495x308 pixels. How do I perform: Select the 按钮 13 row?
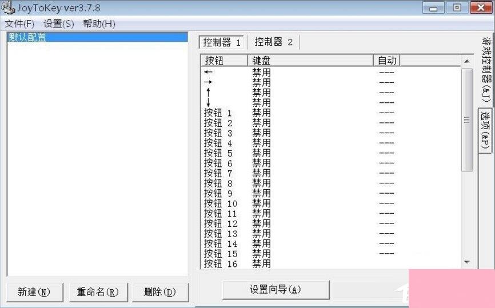point(330,234)
